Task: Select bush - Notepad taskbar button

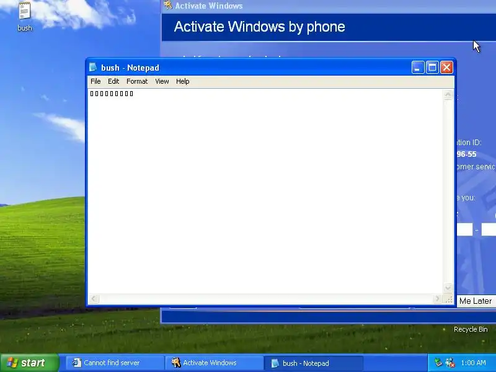Action: 313,363
